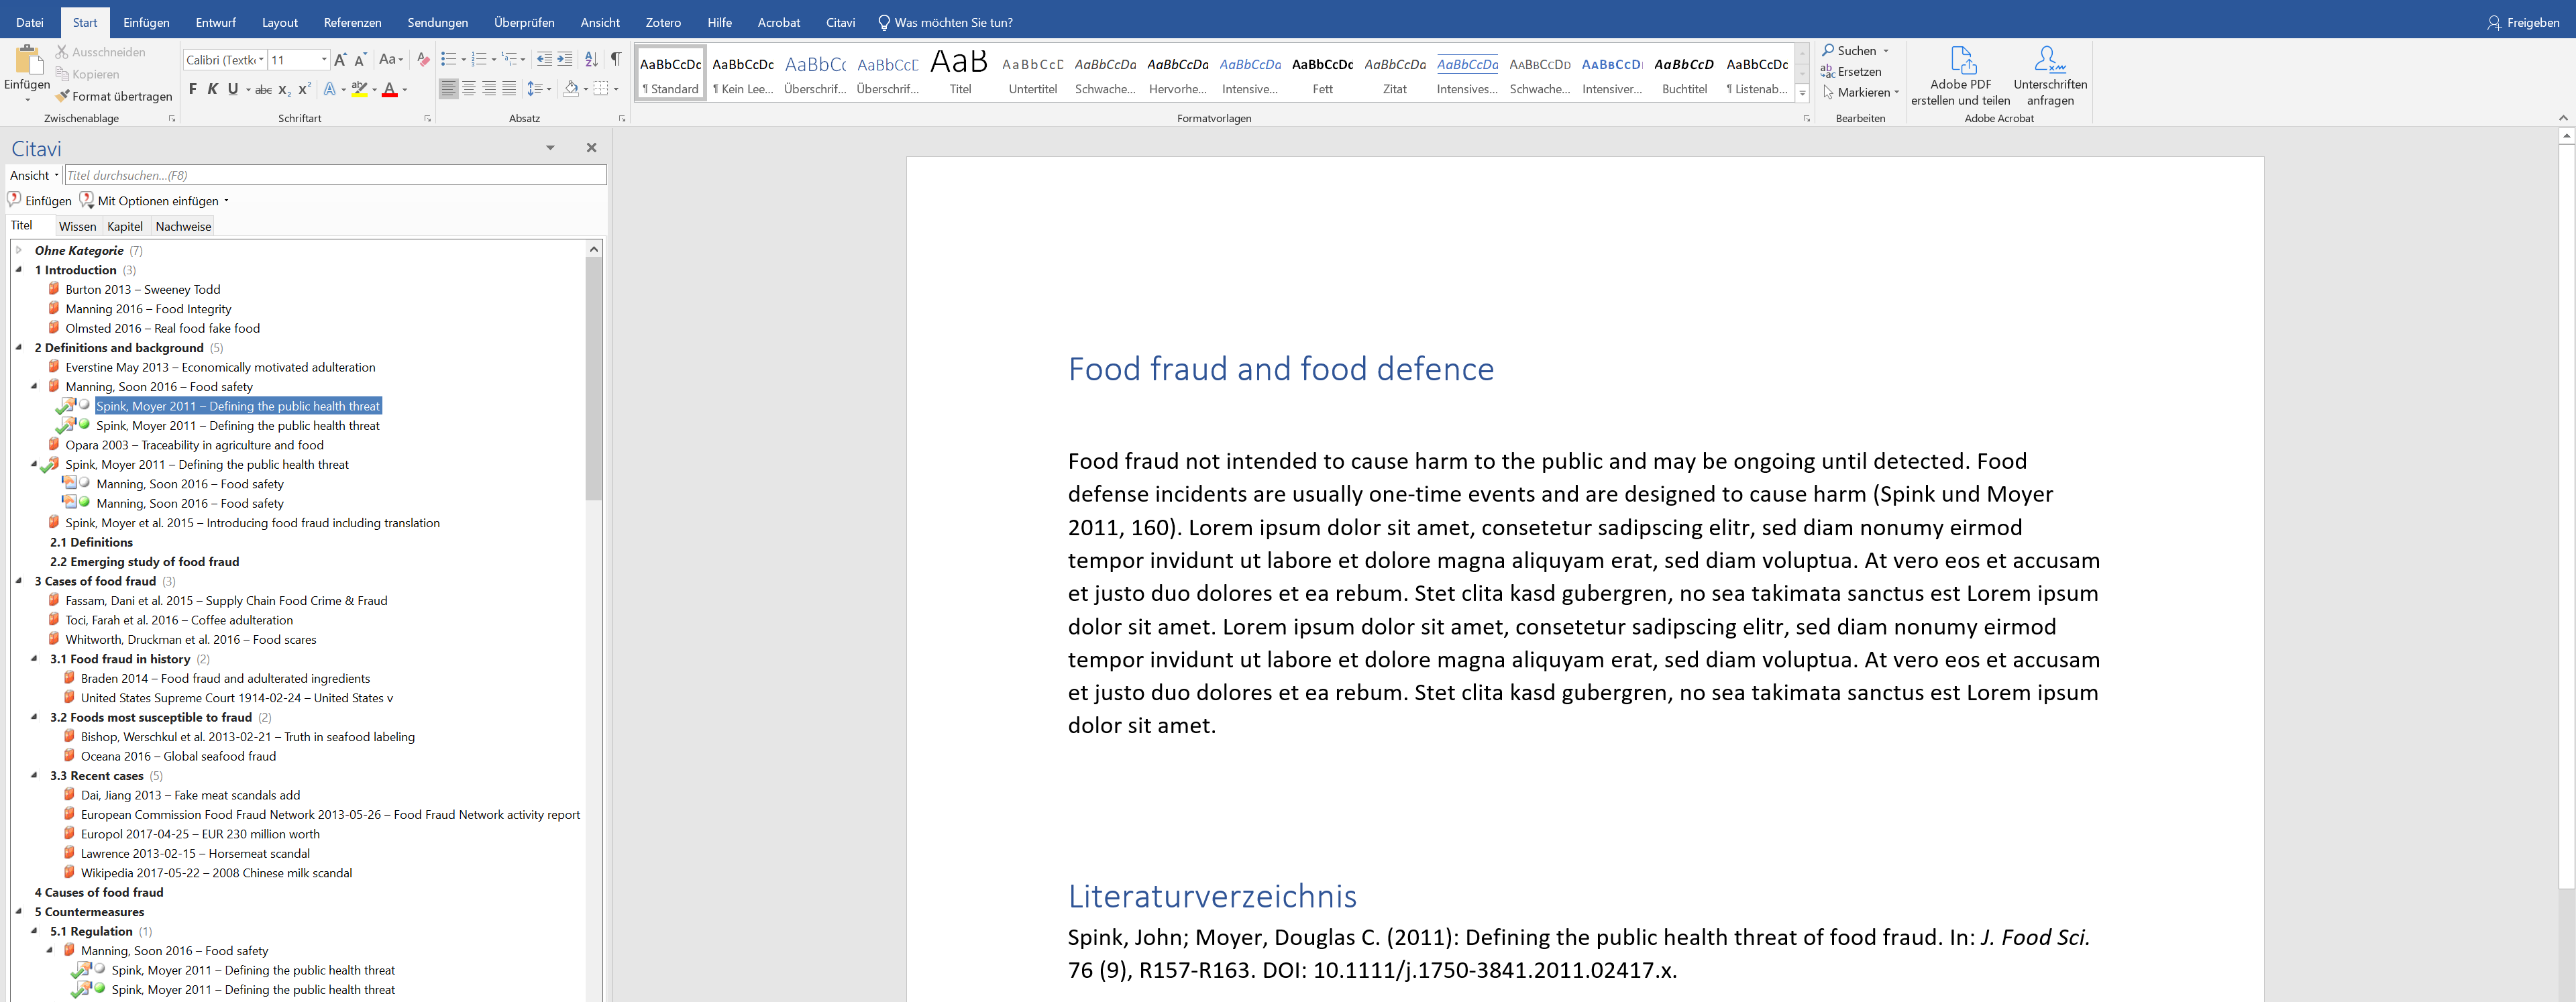Viewport: 2576px width, 1002px height.
Task: Click the borders icon in Absatz group
Action: coord(601,89)
